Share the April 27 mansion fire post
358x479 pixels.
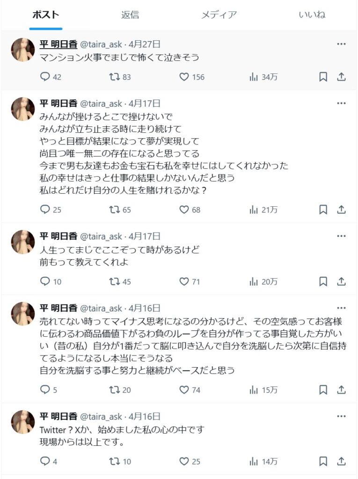coord(341,77)
